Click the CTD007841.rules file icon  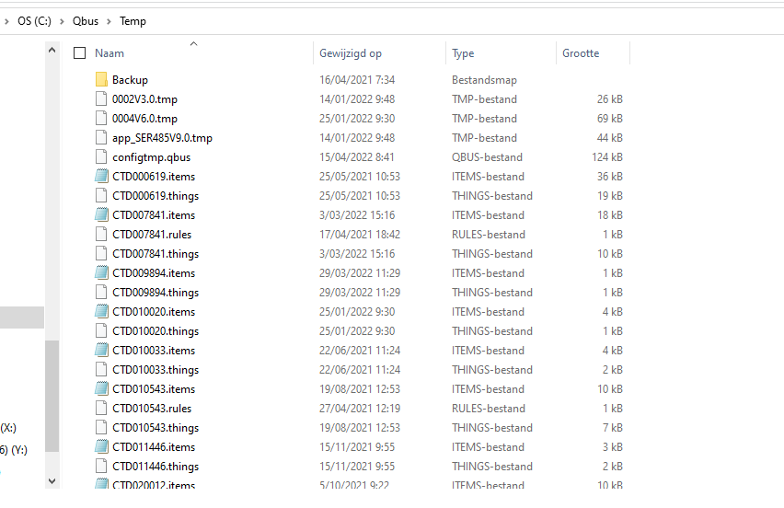coord(101,235)
